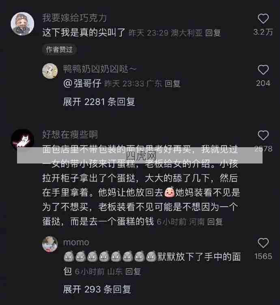Open username 我要嫁给巧克力 profile

click(x=75, y=18)
